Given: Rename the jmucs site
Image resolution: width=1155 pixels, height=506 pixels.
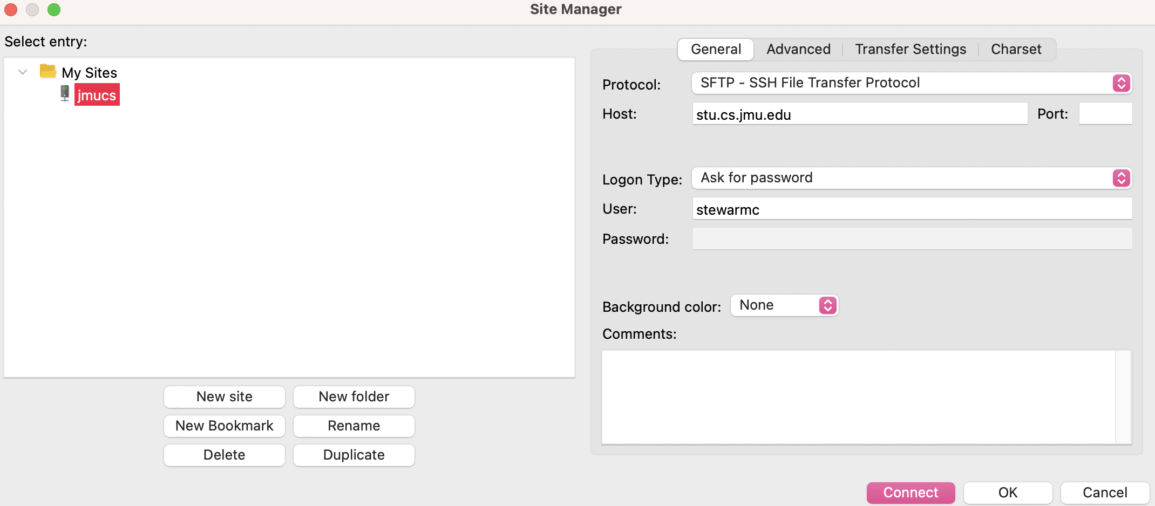Looking at the screenshot, I should tap(354, 426).
